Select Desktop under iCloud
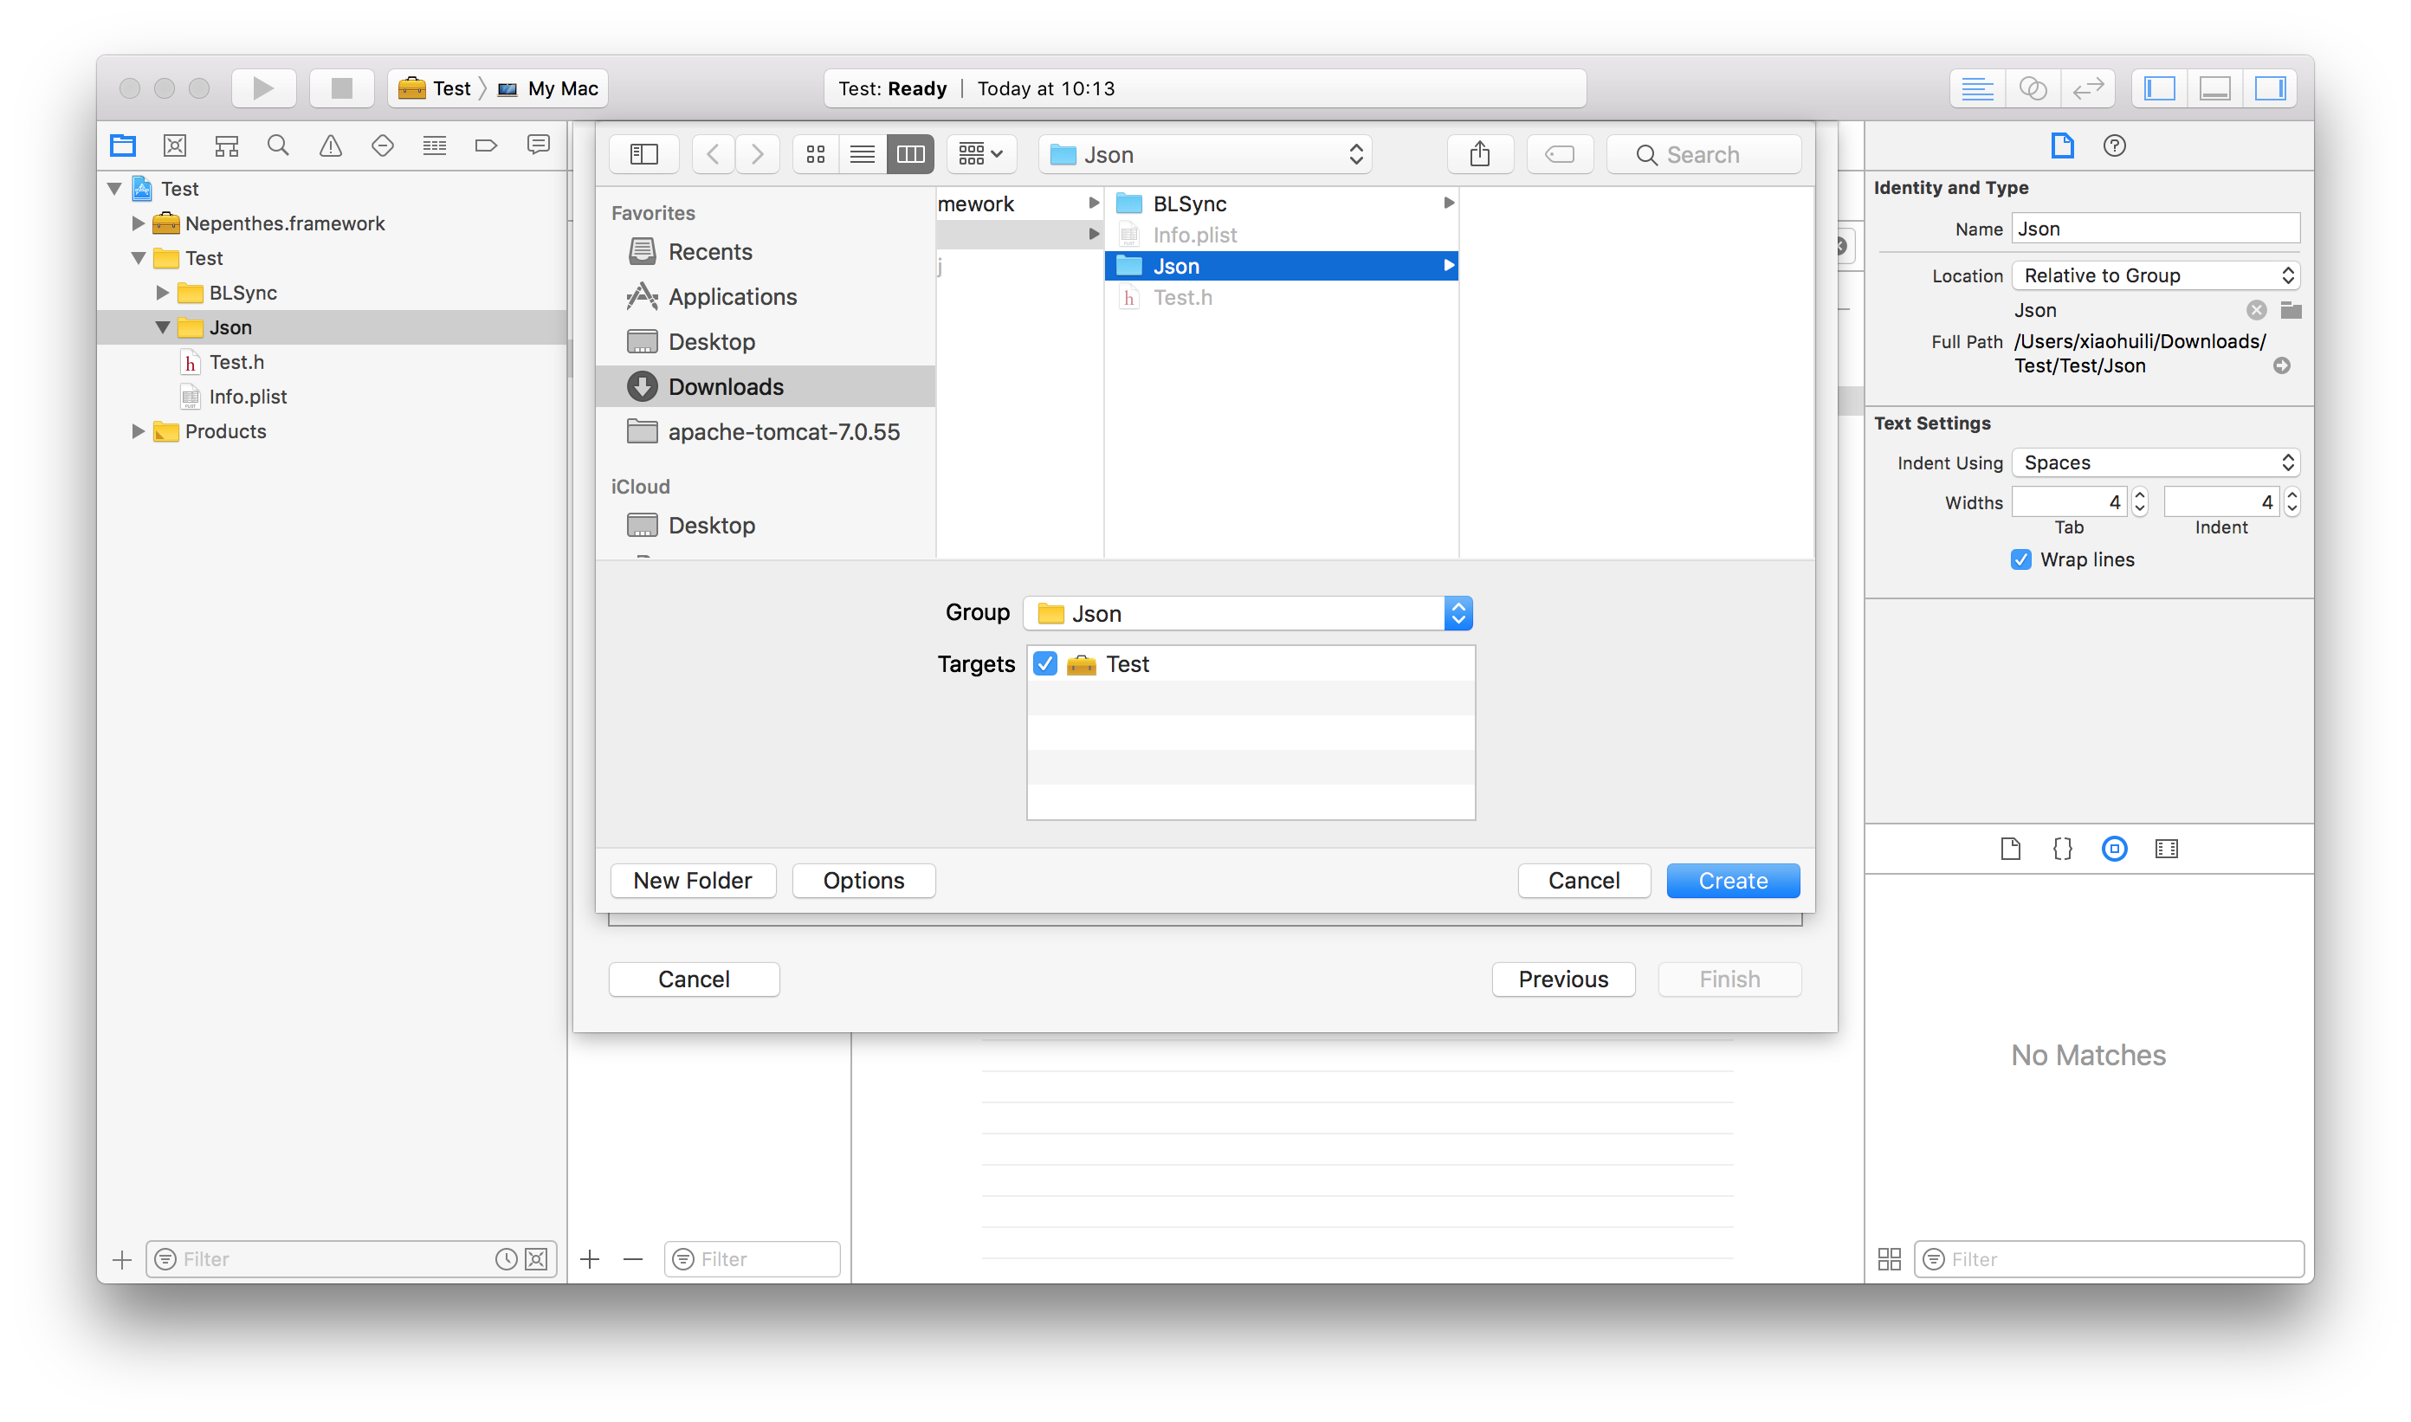This screenshot has width=2411, height=1422. [x=765, y=525]
